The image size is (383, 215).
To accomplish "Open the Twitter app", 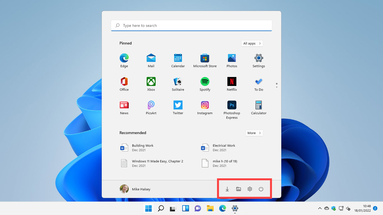I will click(x=178, y=108).
